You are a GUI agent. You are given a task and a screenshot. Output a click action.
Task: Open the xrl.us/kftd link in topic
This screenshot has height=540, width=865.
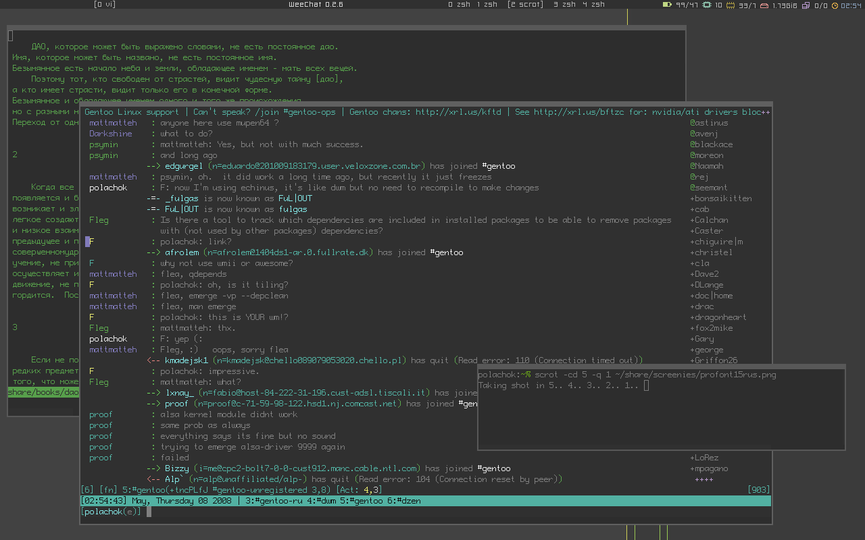[458, 112]
